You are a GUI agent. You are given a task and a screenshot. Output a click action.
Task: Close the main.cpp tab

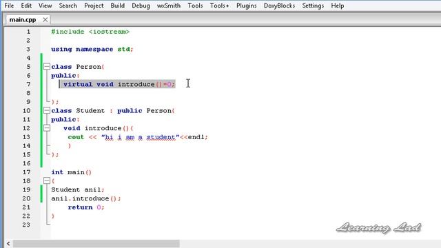click(45, 20)
